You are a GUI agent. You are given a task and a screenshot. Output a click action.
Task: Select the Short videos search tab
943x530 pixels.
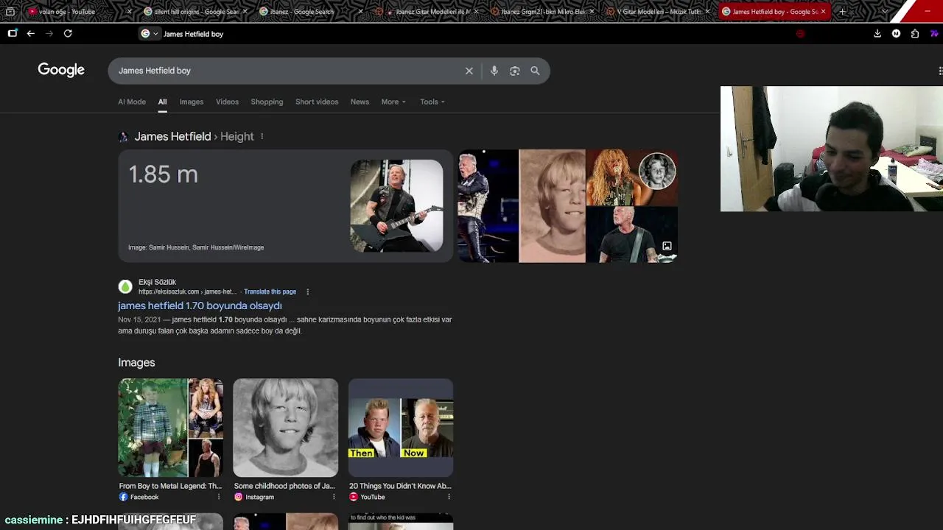click(x=317, y=102)
